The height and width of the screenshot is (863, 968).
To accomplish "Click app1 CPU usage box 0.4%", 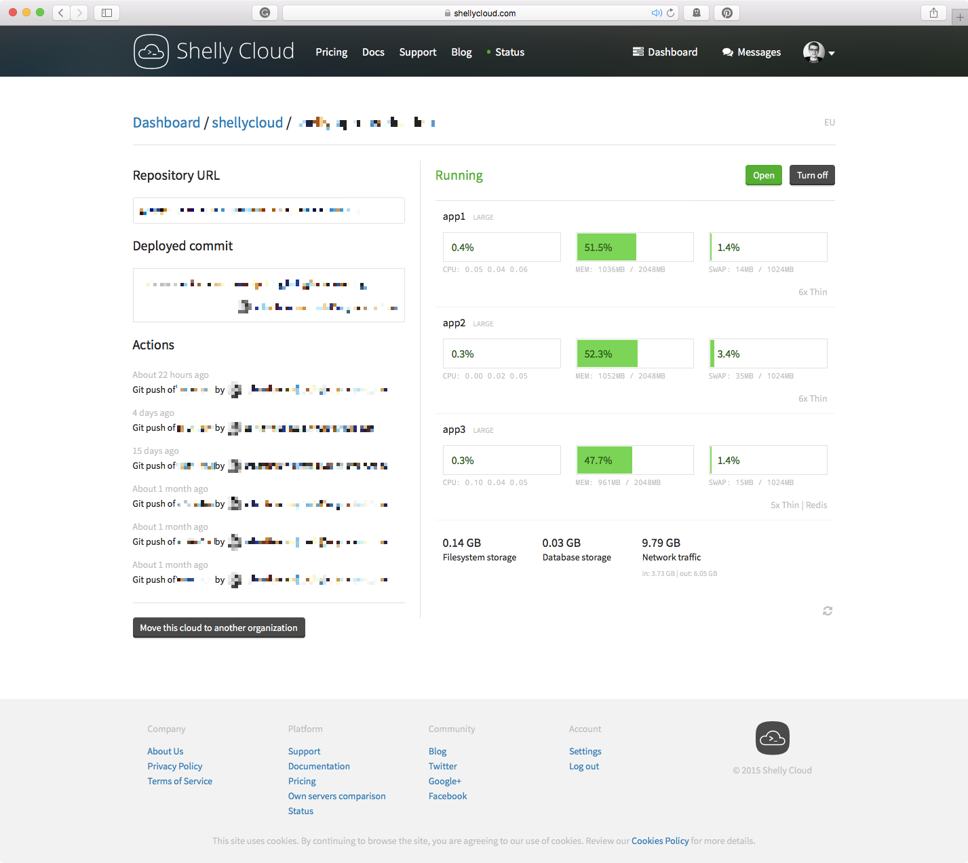I will pyautogui.click(x=502, y=247).
